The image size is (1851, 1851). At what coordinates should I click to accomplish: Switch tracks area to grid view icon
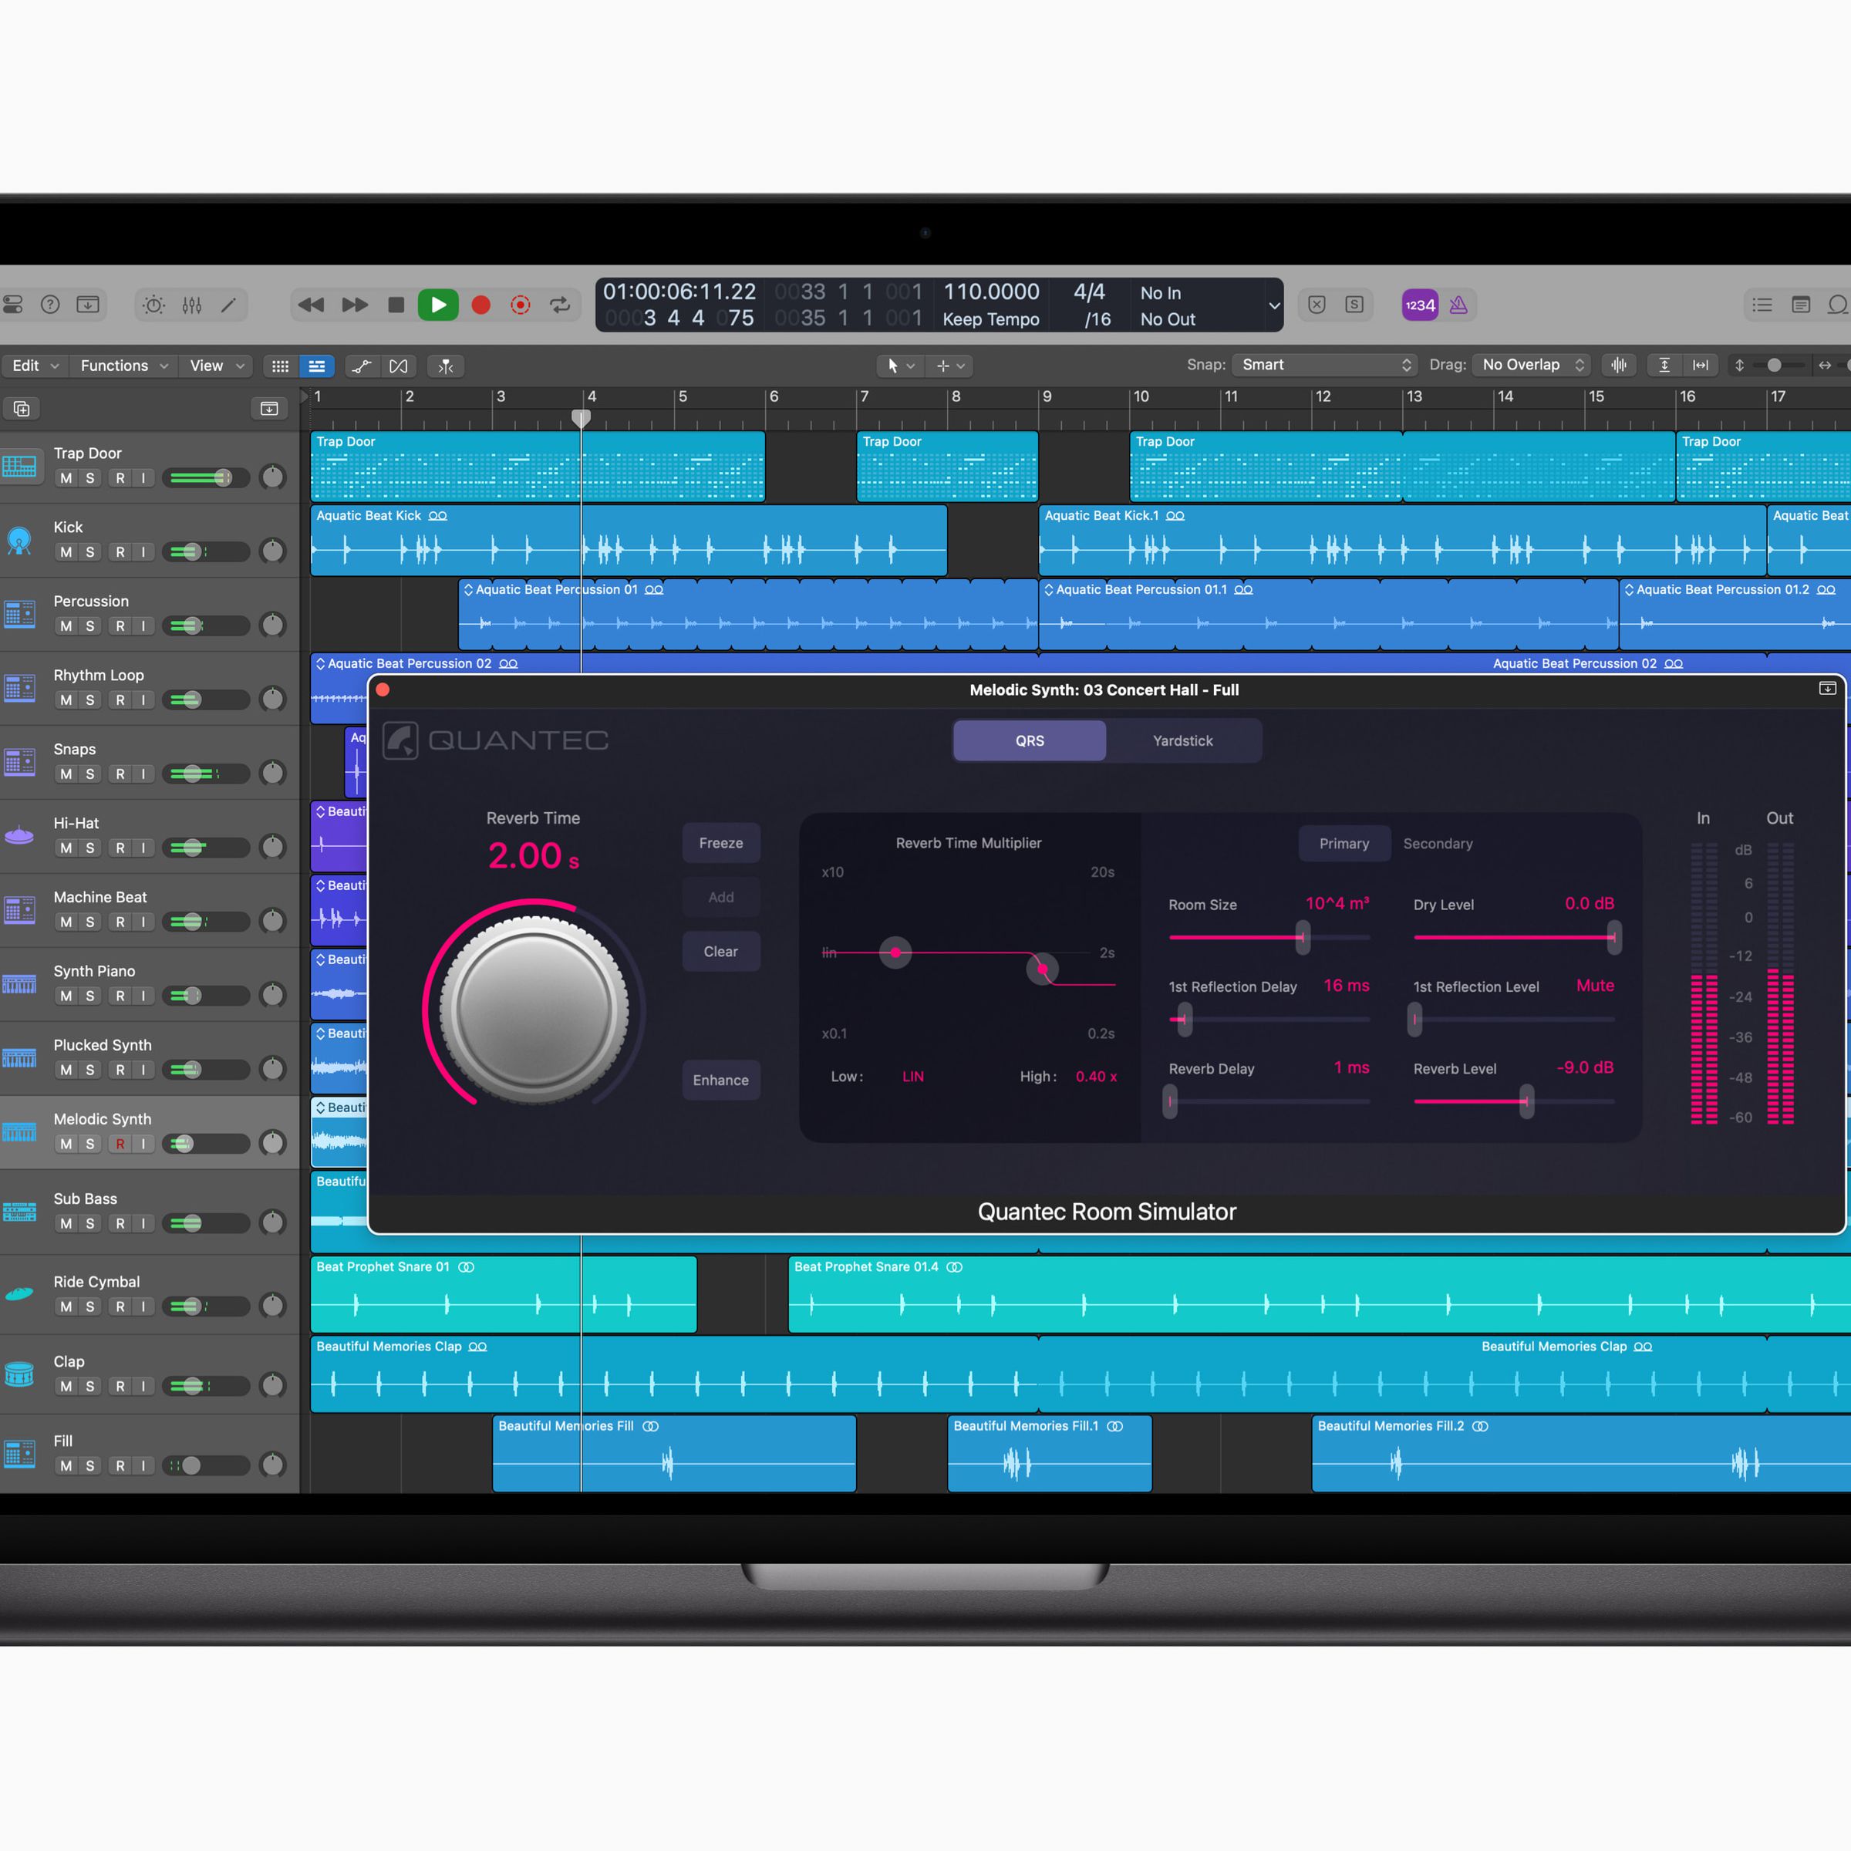click(x=280, y=366)
